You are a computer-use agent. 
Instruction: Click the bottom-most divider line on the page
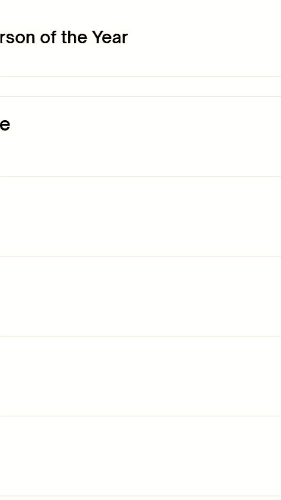(140, 496)
